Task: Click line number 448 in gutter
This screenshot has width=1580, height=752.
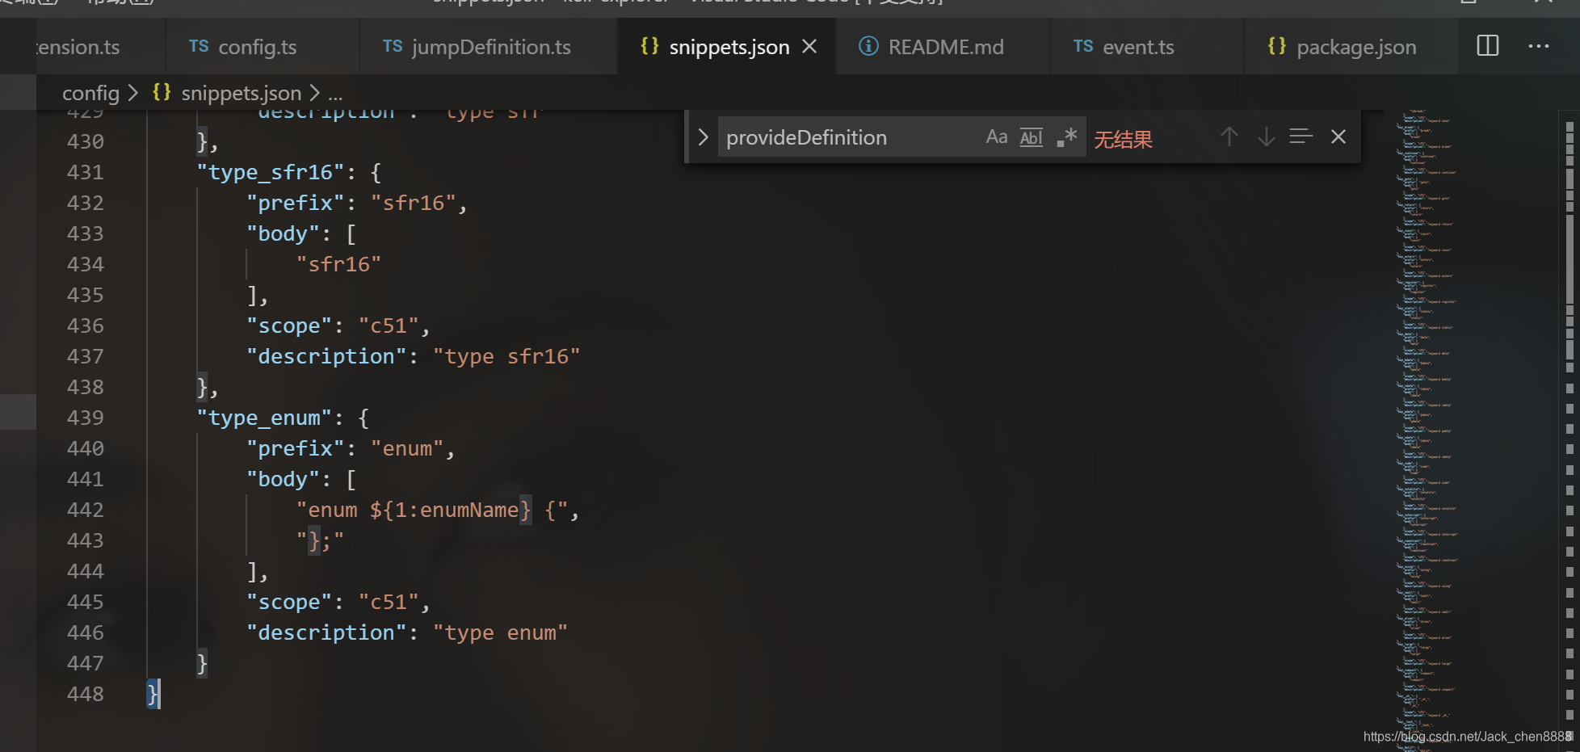Action: [x=86, y=694]
